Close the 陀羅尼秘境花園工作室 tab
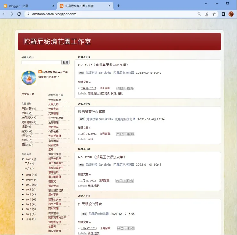The width and height of the screenshot is (237, 235). (110, 6)
